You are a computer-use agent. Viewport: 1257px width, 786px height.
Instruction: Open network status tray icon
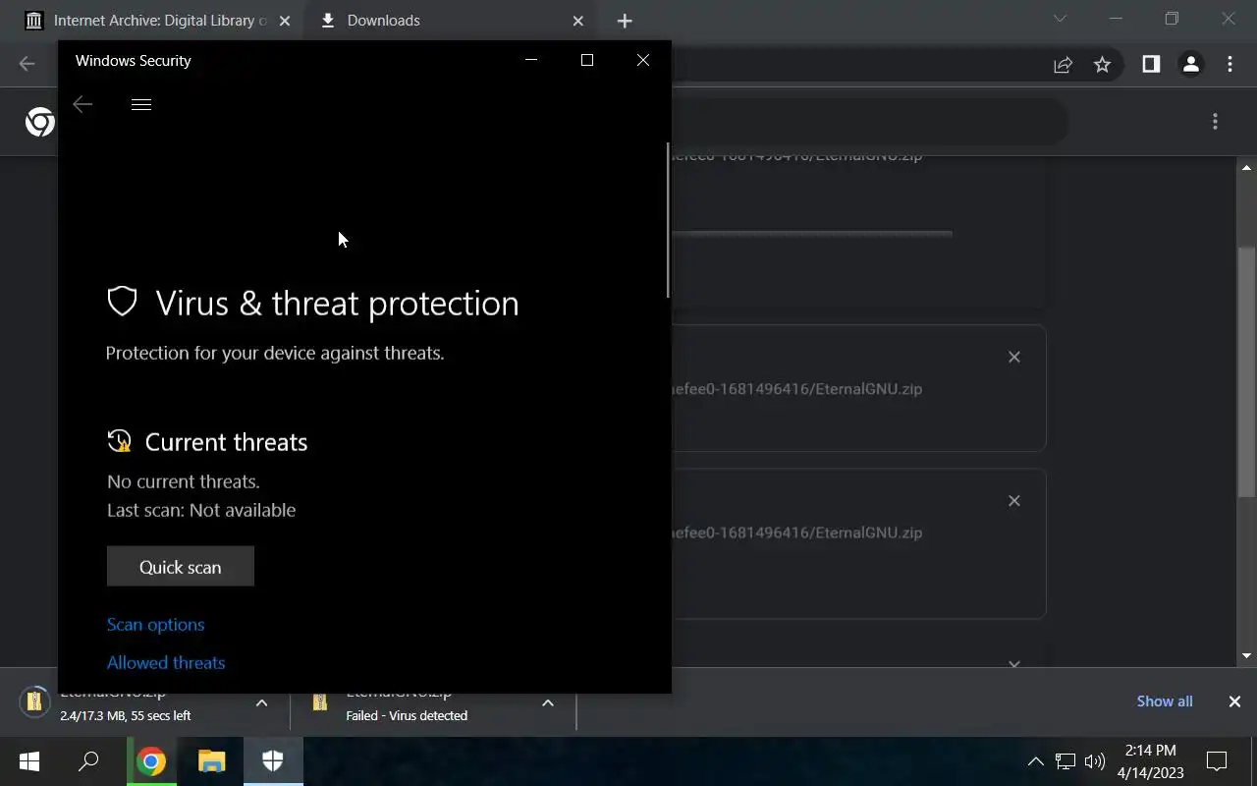[1066, 761]
